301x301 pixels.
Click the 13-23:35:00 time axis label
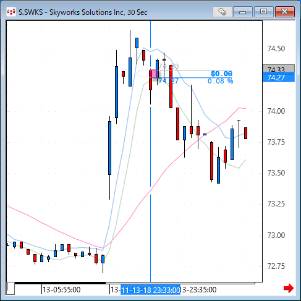[198, 290]
